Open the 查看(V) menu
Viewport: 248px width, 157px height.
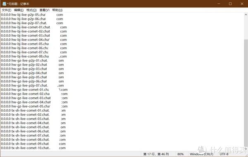point(45,10)
